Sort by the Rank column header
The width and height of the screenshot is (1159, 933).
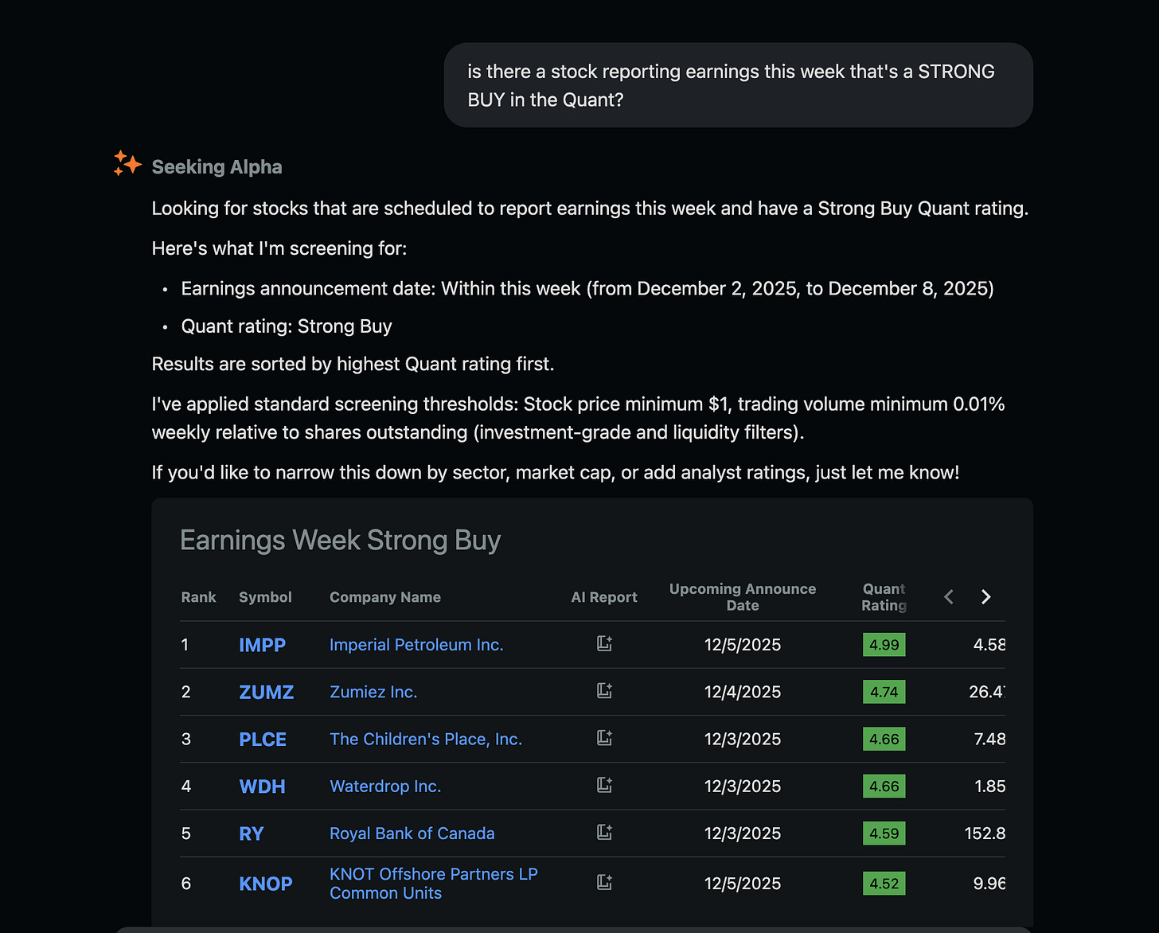[x=198, y=597]
